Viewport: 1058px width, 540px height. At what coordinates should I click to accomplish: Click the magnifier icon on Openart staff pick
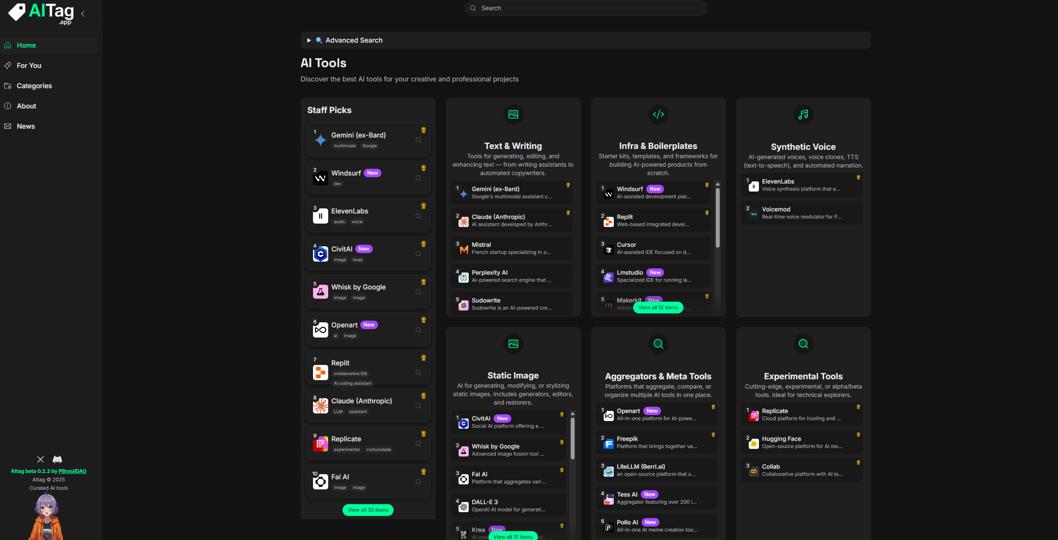[418, 330]
